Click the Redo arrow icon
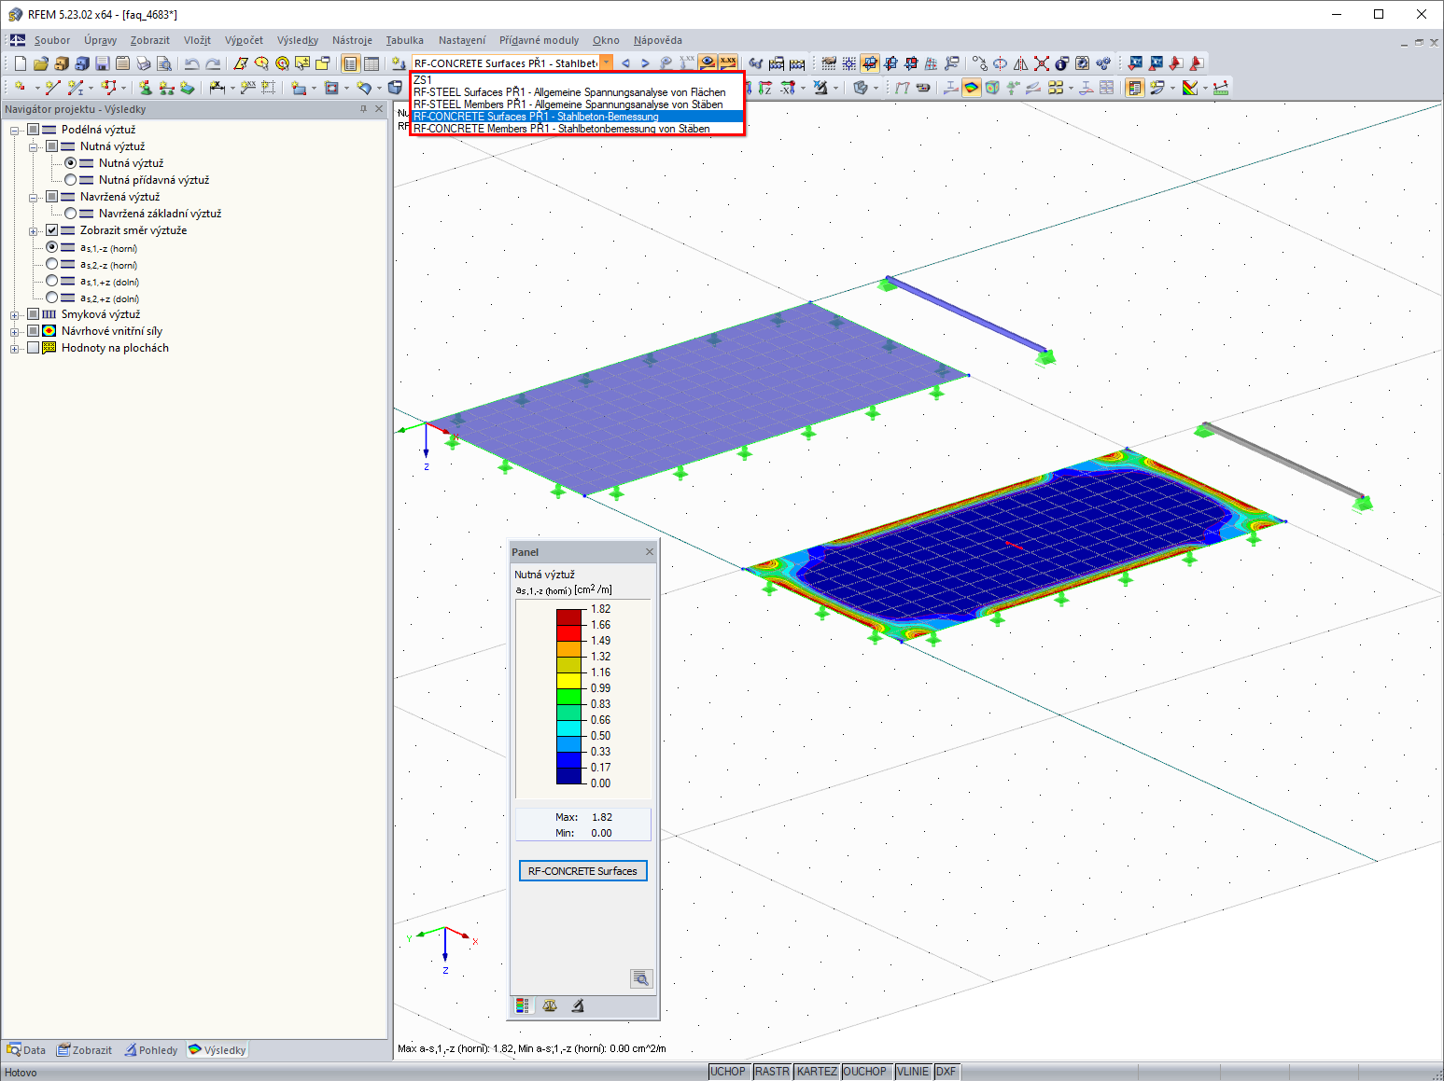Viewport: 1444px width, 1081px height. click(213, 63)
